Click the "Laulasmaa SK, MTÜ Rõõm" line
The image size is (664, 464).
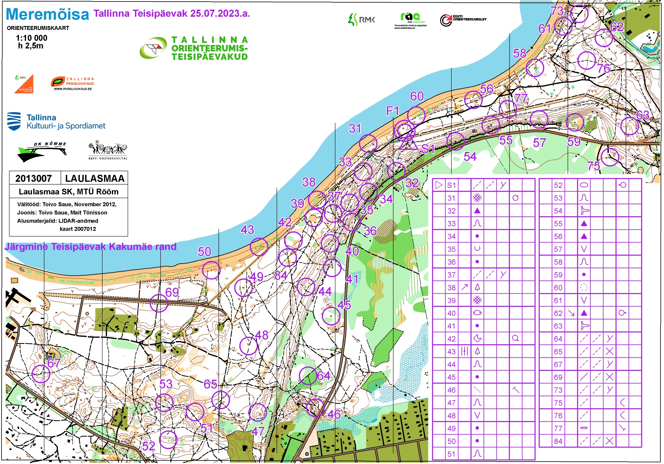(x=69, y=192)
